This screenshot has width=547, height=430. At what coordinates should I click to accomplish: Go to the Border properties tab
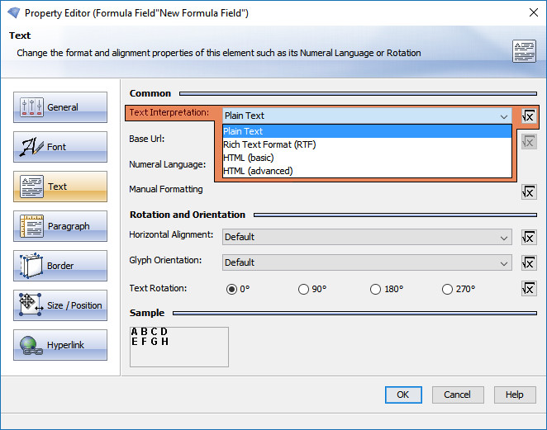point(60,266)
